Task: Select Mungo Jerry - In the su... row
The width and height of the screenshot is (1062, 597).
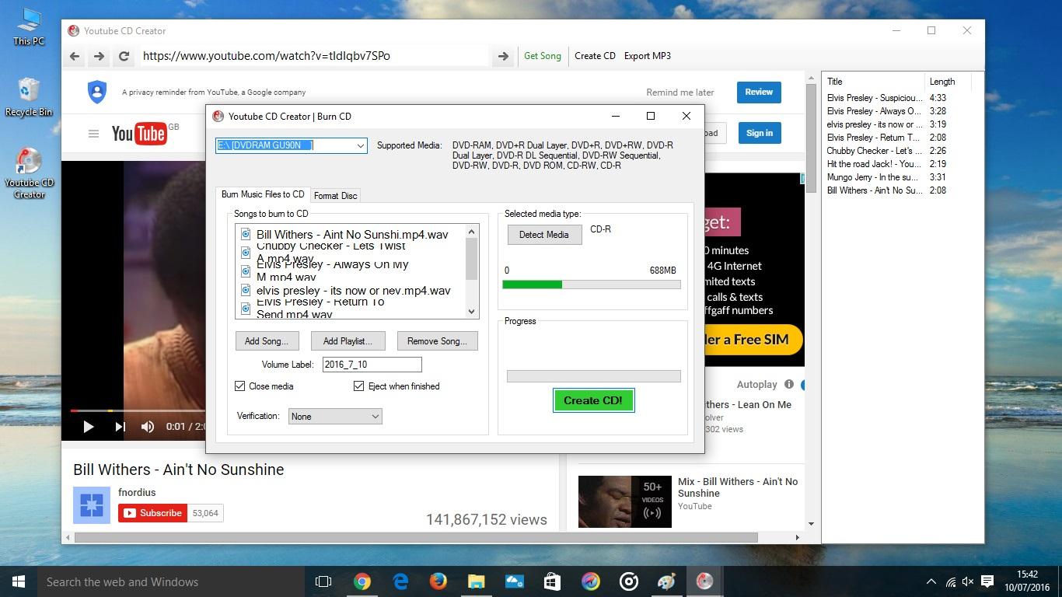Action: 886,177
